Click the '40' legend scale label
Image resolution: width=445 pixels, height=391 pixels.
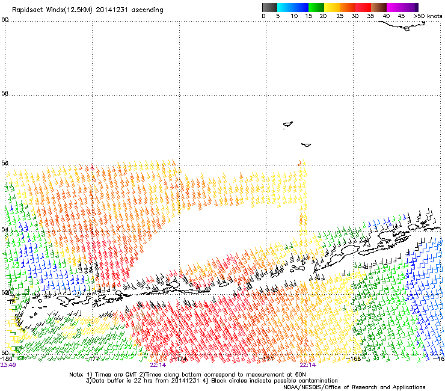pos(386,16)
